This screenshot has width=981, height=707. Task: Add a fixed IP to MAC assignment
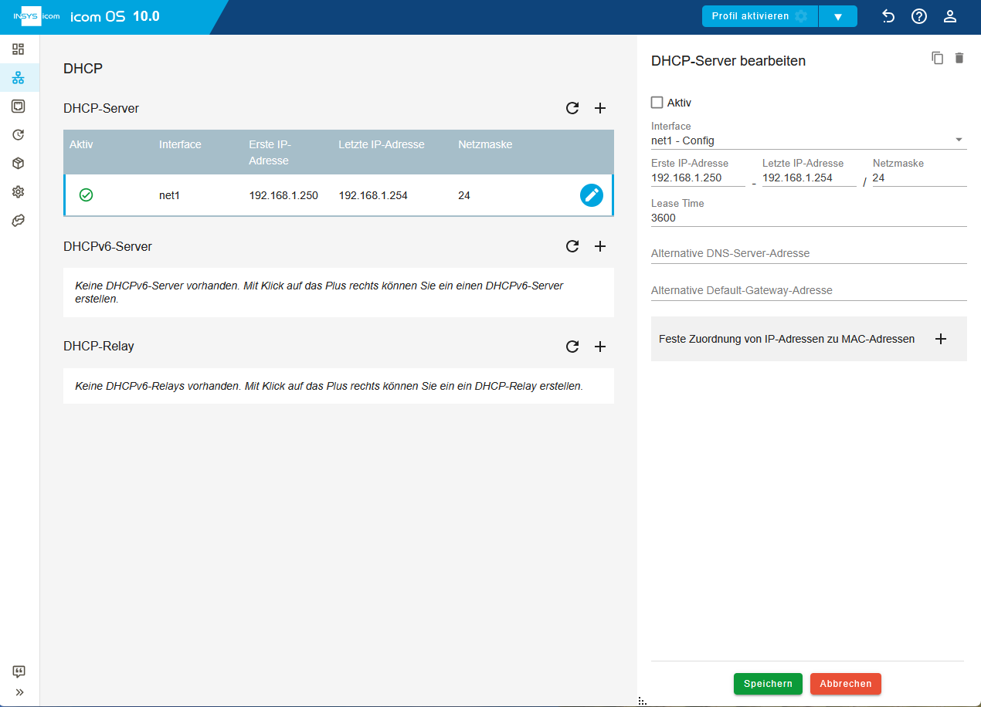[x=941, y=339]
